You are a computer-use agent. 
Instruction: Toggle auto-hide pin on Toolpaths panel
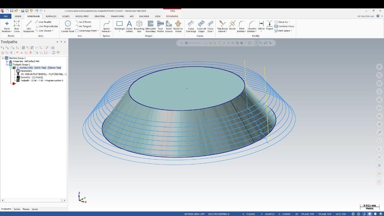click(x=61, y=42)
